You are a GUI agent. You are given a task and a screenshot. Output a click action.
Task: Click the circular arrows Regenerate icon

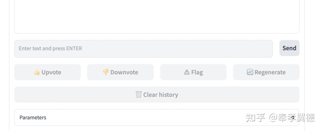pos(250,72)
